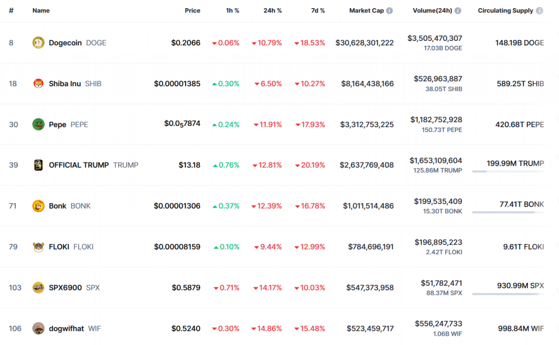Click TRUMP circulating supply progress bar
This screenshot has height=345, width=559.
(x=508, y=172)
